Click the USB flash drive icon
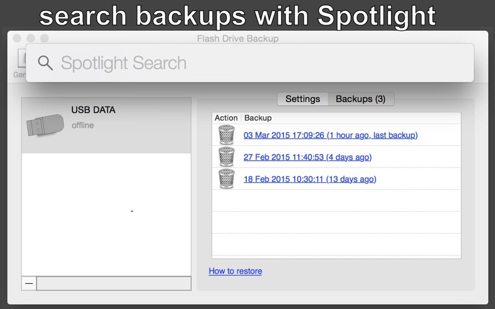Viewport: 495px width, 309px height. [45, 125]
